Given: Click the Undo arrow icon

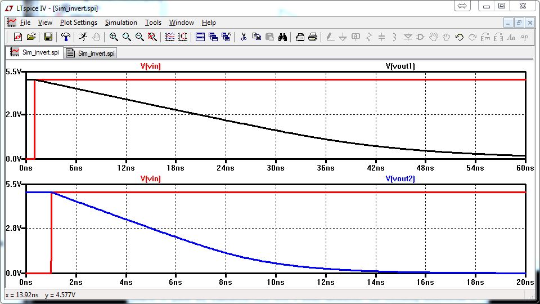Looking at the screenshot, I should point(459,37).
